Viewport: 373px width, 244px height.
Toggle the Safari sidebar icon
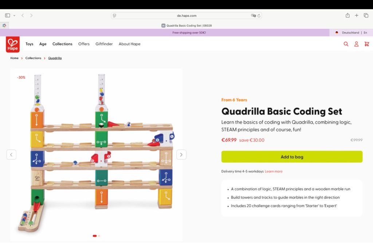(7, 15)
